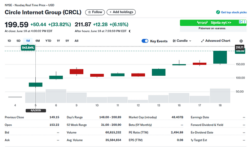The height and width of the screenshot is (147, 249).
Task: Follow Circle Internet Group stock
Action: (x=95, y=12)
